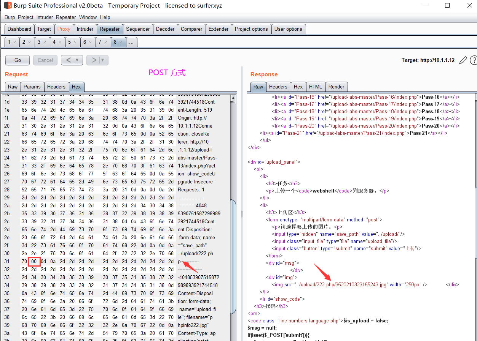Switch to the Proxy tab
The image size is (477, 341).
[x=64, y=29]
